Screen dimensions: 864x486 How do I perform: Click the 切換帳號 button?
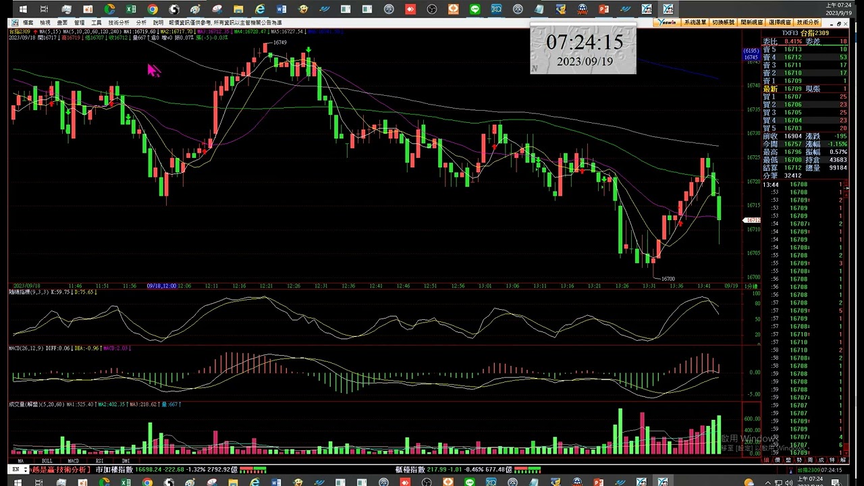(724, 22)
